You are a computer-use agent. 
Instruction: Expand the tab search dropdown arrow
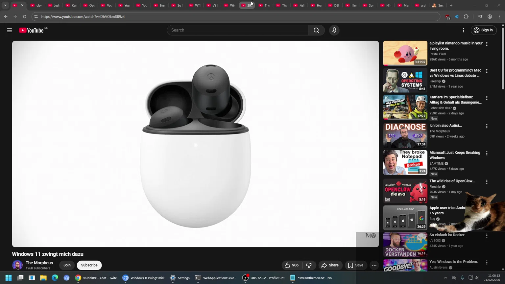tap(5, 5)
